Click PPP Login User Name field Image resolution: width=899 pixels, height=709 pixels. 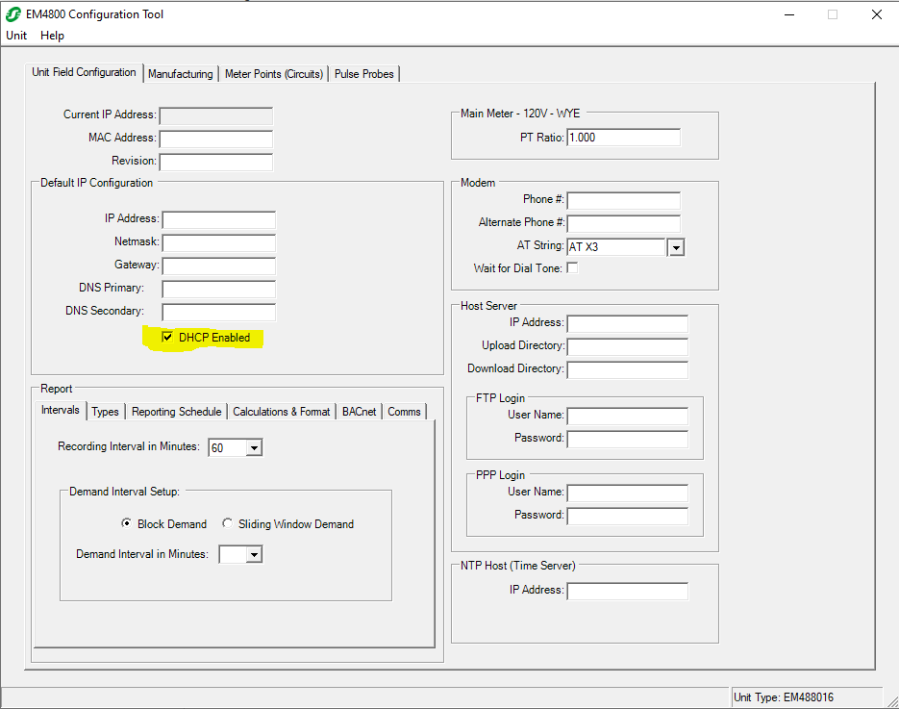[x=627, y=493]
